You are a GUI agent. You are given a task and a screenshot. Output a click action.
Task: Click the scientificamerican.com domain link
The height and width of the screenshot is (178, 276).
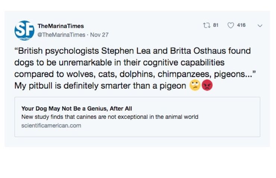click(x=51, y=125)
